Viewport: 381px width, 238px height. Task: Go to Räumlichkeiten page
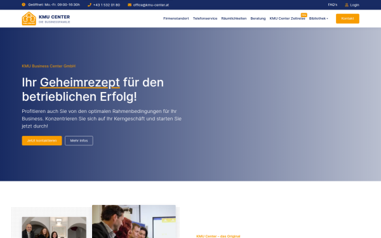coord(234,18)
